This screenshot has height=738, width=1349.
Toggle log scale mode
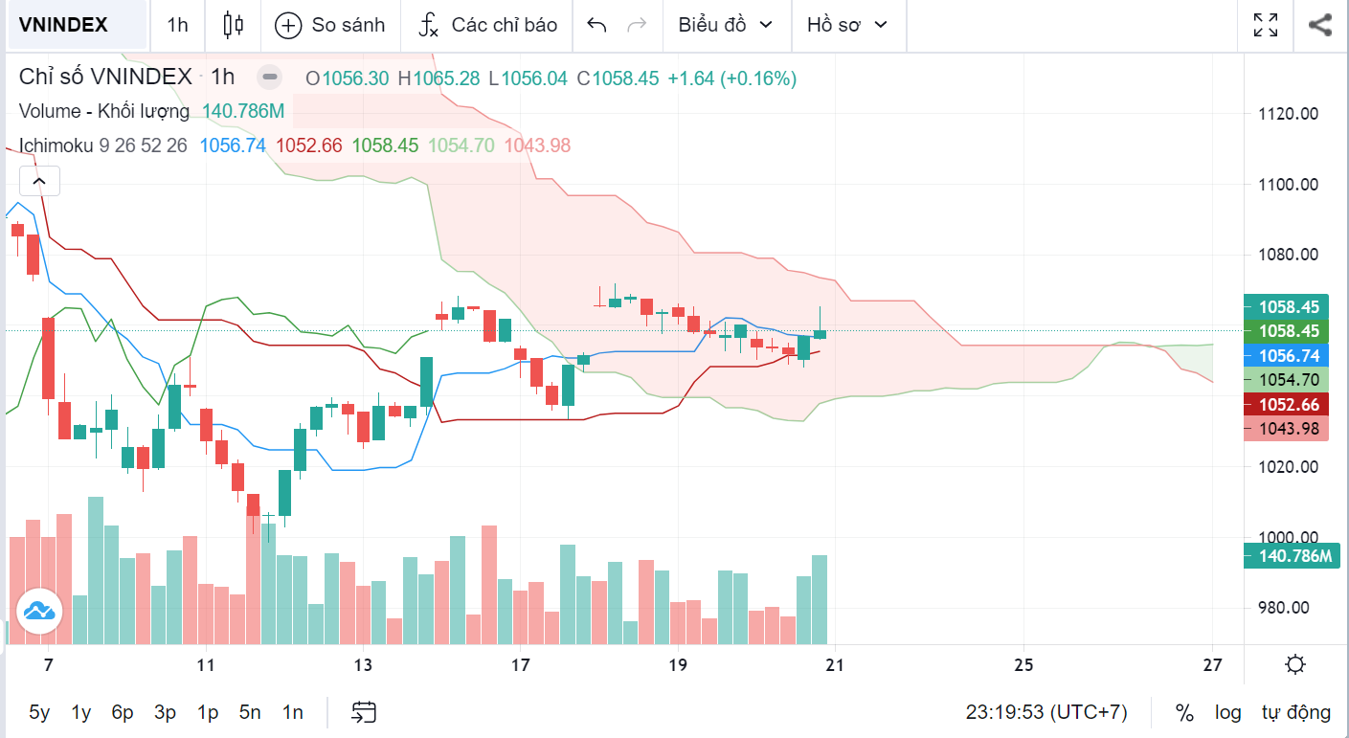click(x=1228, y=712)
